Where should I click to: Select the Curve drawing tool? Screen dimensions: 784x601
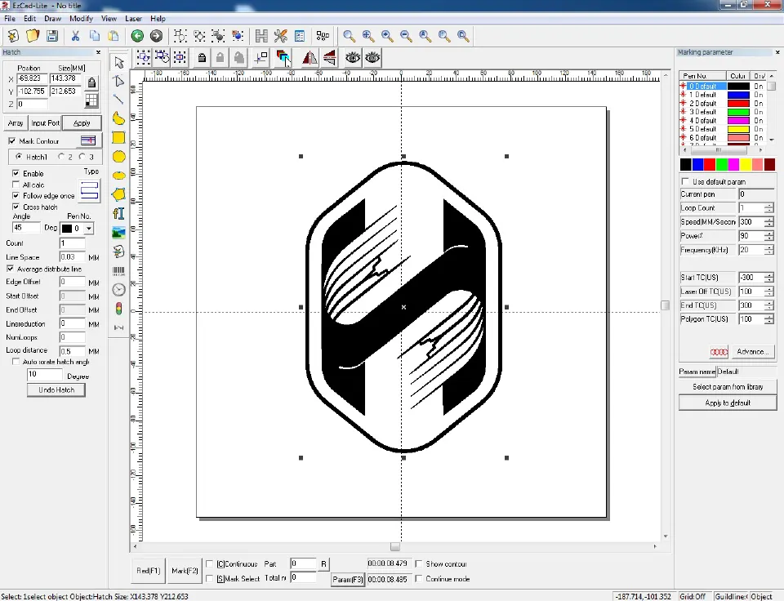118,118
